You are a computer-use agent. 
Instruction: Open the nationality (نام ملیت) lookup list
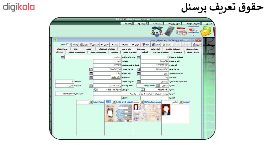91,74
